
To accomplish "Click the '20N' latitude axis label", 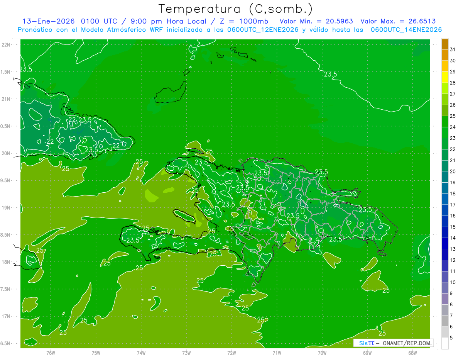I will [x=6, y=153].
